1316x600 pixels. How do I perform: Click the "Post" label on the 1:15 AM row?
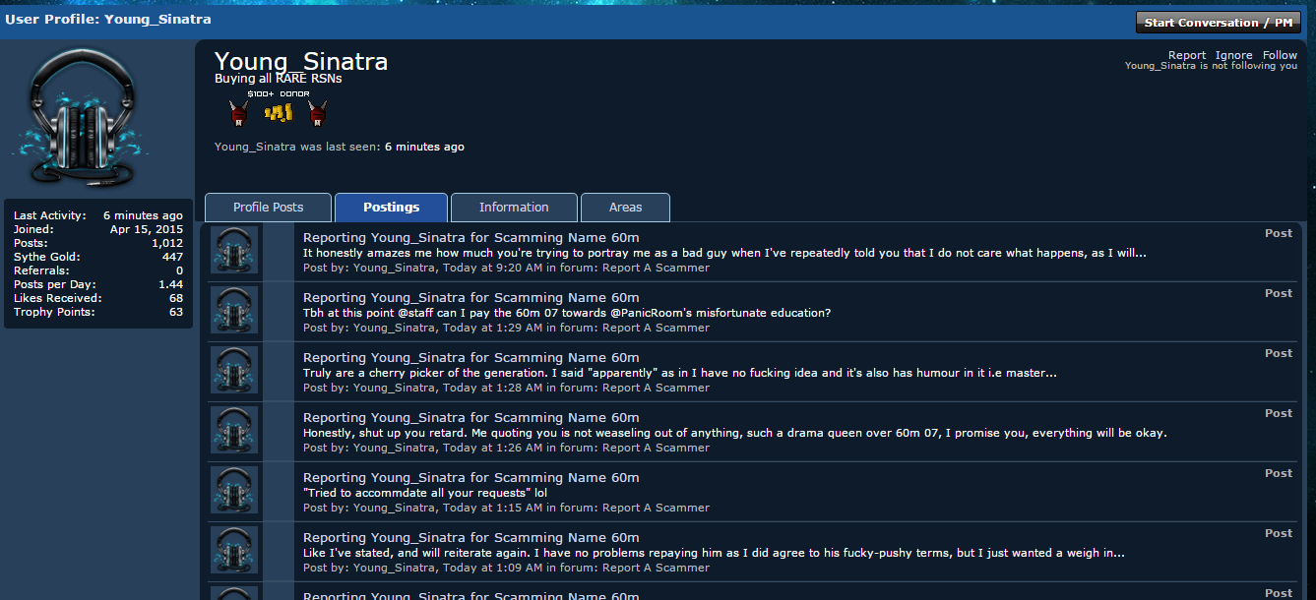[x=1279, y=473]
